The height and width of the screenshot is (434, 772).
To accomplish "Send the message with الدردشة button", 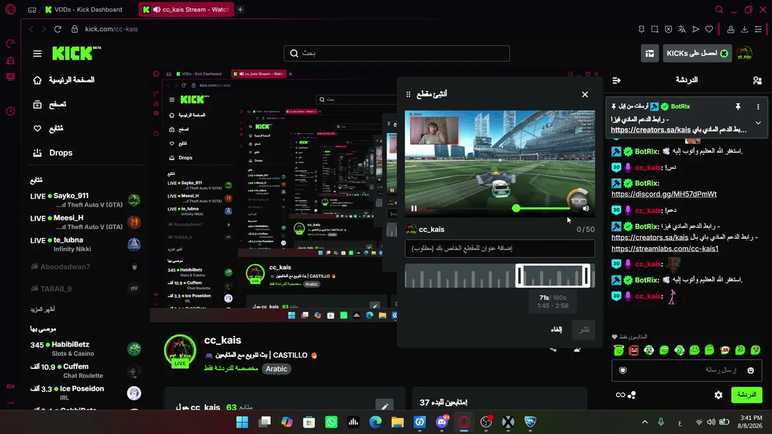I will (x=747, y=395).
